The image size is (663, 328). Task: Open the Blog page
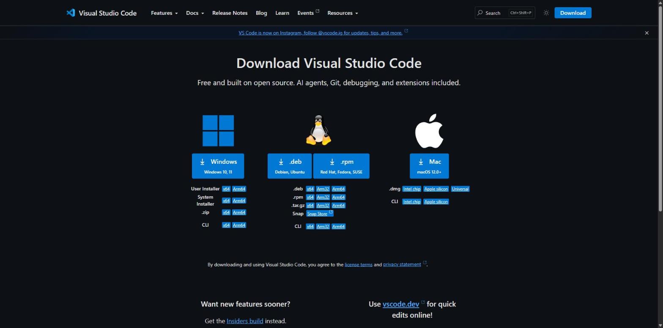click(261, 13)
